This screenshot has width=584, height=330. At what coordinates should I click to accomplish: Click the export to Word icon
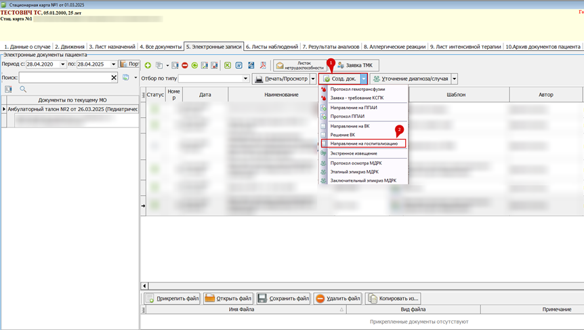238,65
